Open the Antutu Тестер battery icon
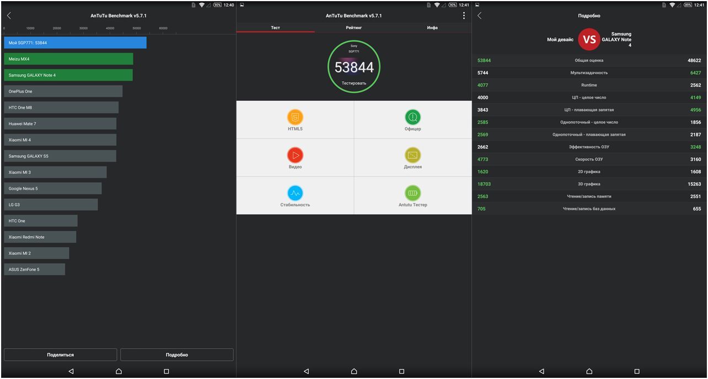This screenshot has width=708, height=379. click(412, 193)
